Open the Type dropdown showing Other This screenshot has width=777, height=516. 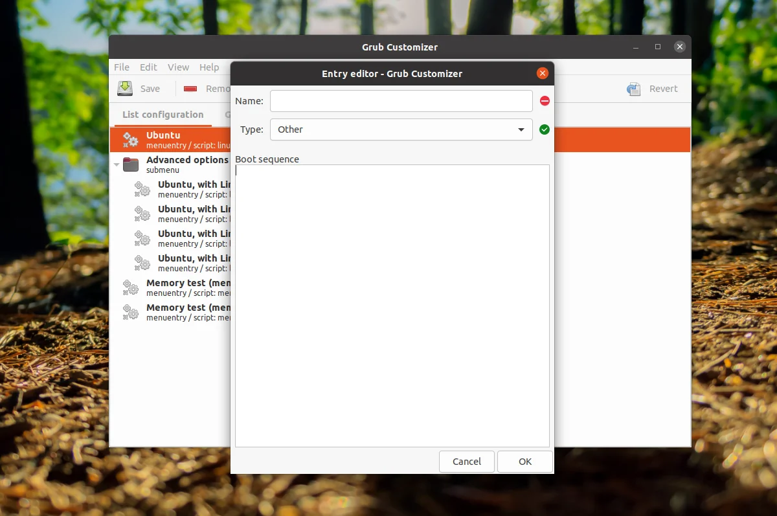pos(401,129)
